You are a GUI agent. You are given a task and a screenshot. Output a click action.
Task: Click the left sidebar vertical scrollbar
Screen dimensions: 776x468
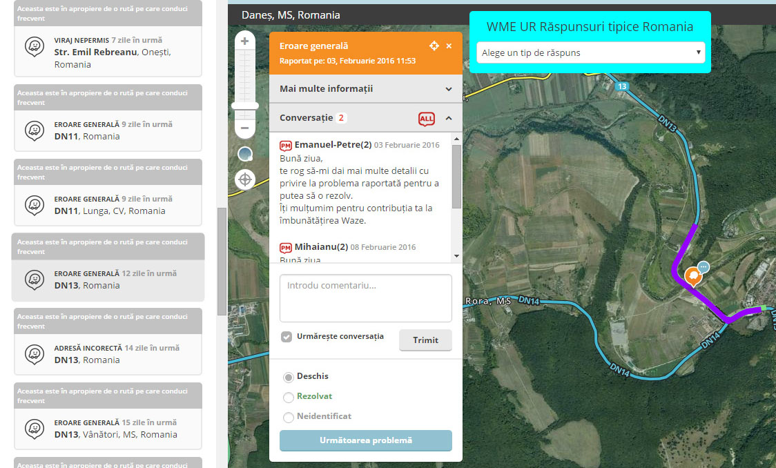tap(222, 261)
